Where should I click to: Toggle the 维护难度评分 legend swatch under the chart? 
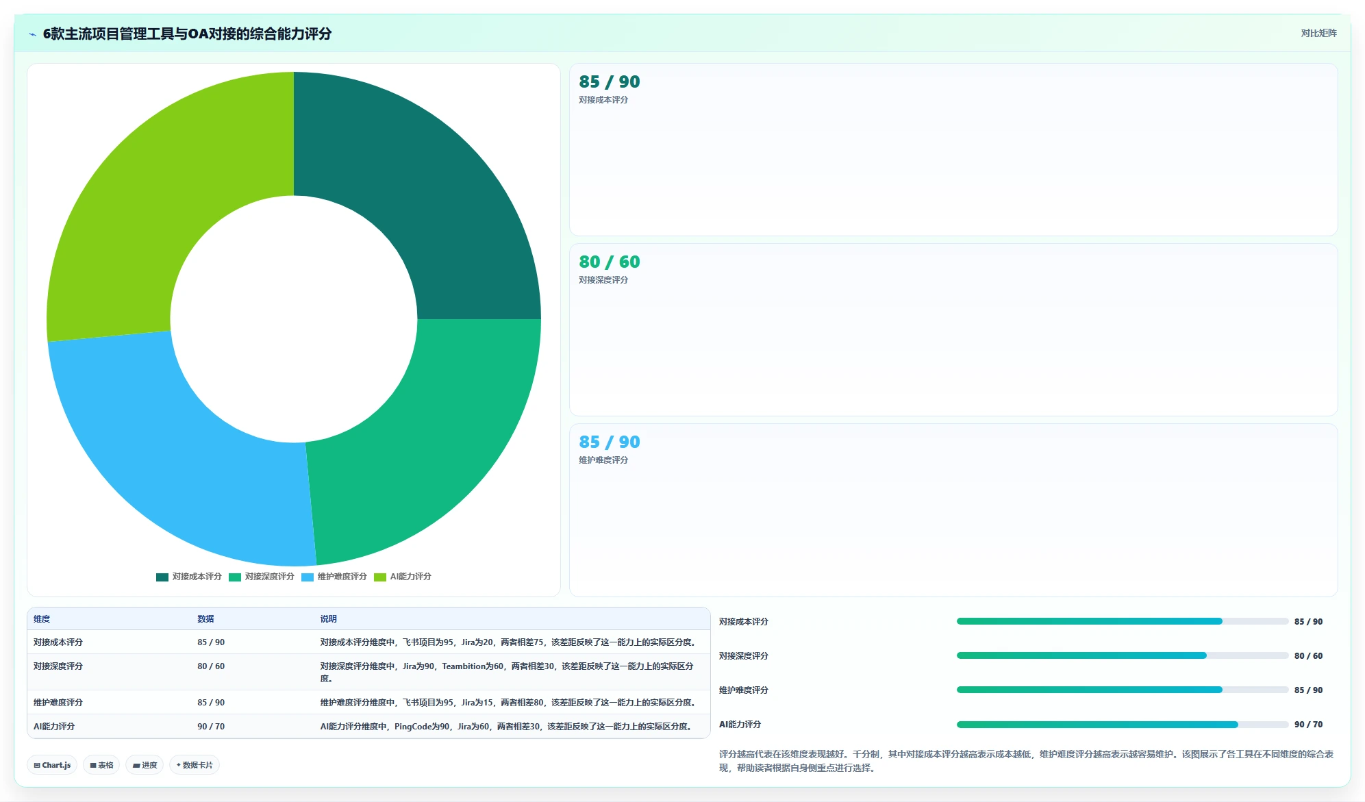click(308, 577)
